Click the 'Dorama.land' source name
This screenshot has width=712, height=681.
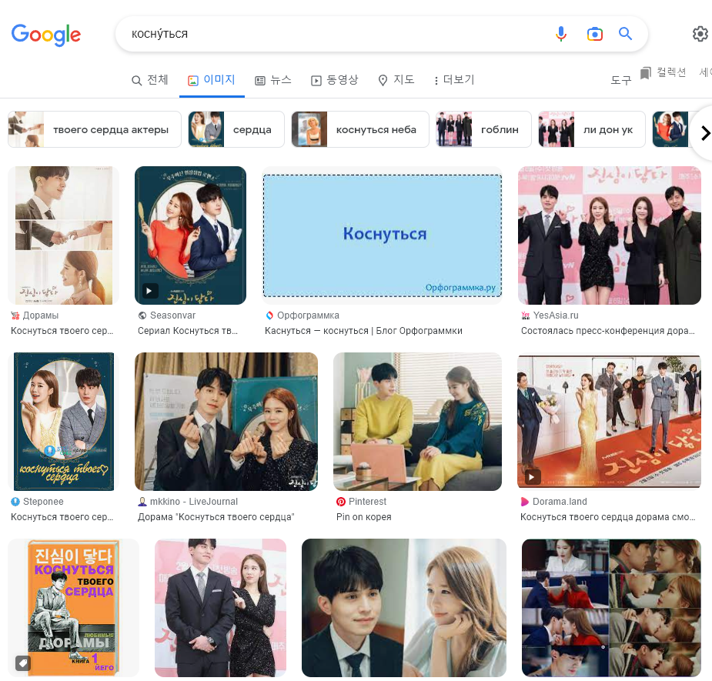(560, 502)
